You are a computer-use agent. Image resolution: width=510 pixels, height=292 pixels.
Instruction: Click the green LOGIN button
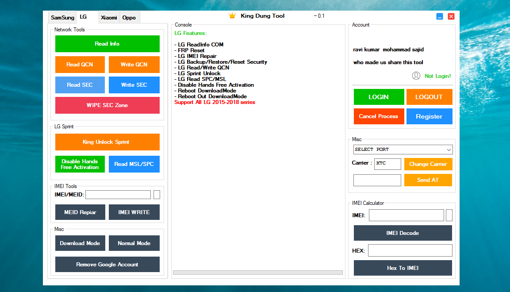pyautogui.click(x=379, y=97)
